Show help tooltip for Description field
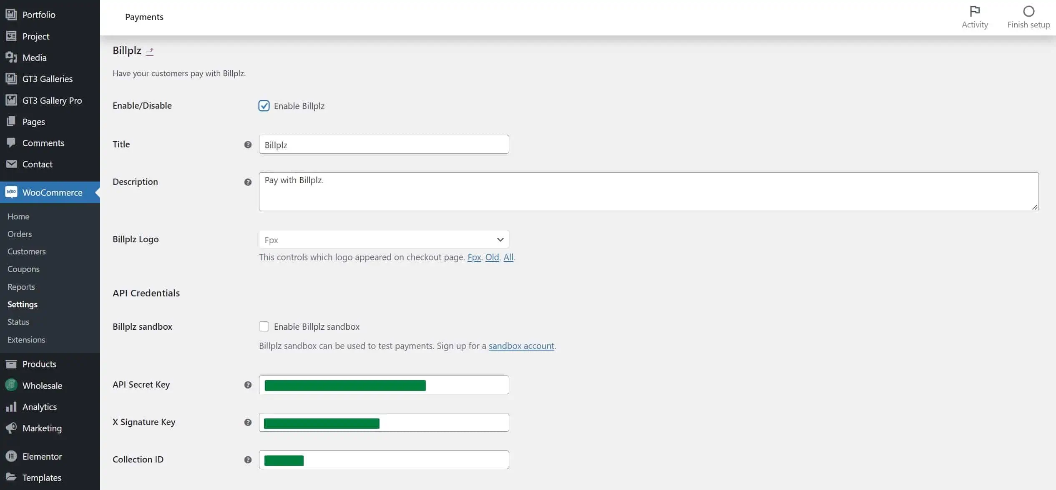Screen dimensions: 1056x490 248,182
